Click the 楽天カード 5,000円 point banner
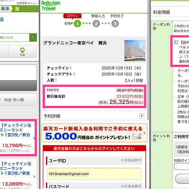This screenshot has width=189, height=189. pyautogui.click(x=94, y=133)
